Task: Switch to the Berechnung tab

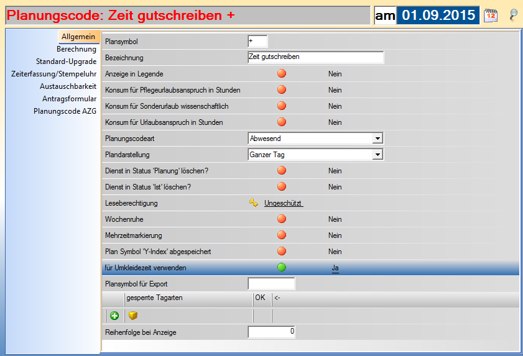Action: tap(76, 49)
